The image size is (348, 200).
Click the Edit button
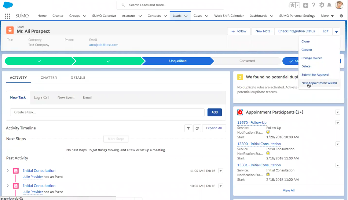(x=325, y=31)
